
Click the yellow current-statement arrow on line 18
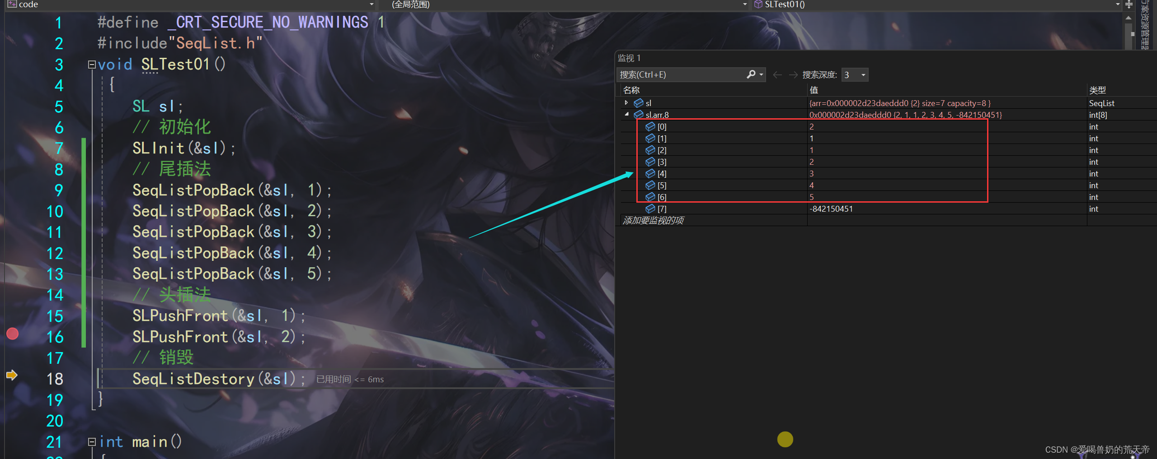click(x=12, y=375)
